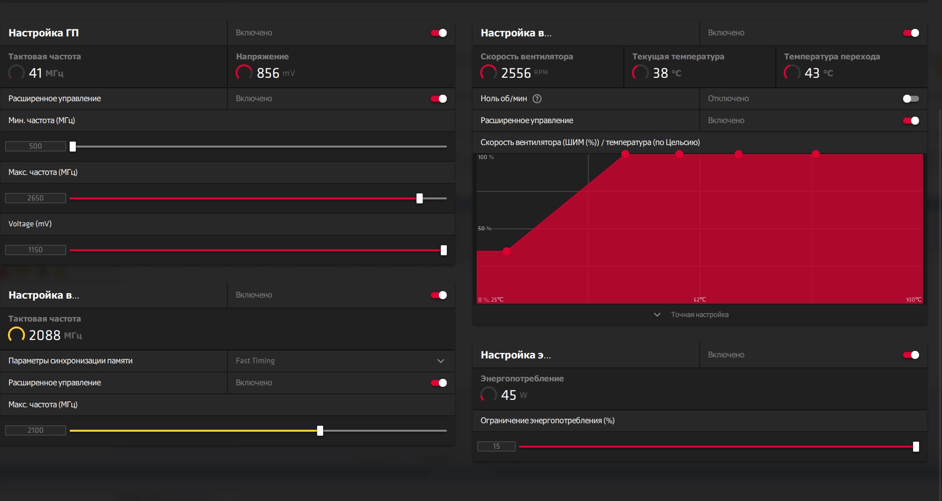
Task: Click the GPU voltage gauge icon at 856 mV
Action: pyautogui.click(x=244, y=73)
